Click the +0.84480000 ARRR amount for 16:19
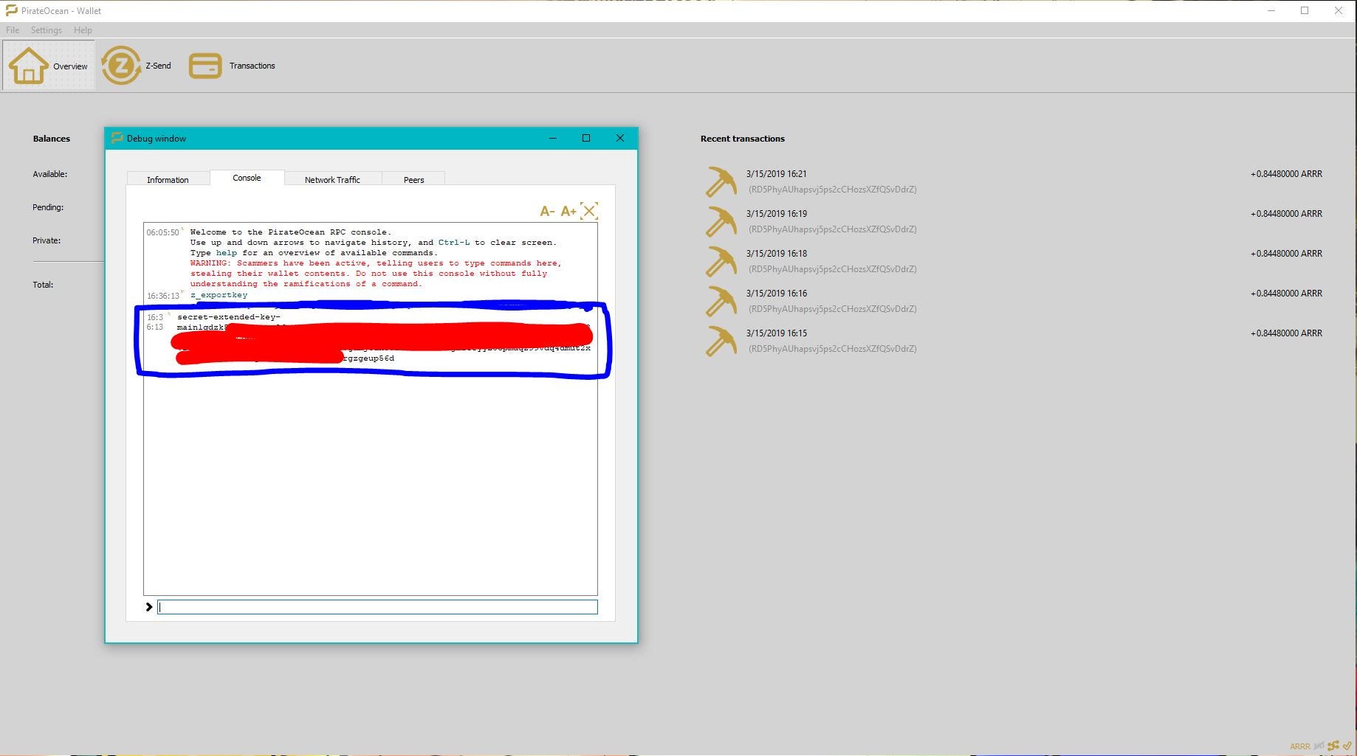Viewport: 1357px width, 756px height. (1286, 214)
